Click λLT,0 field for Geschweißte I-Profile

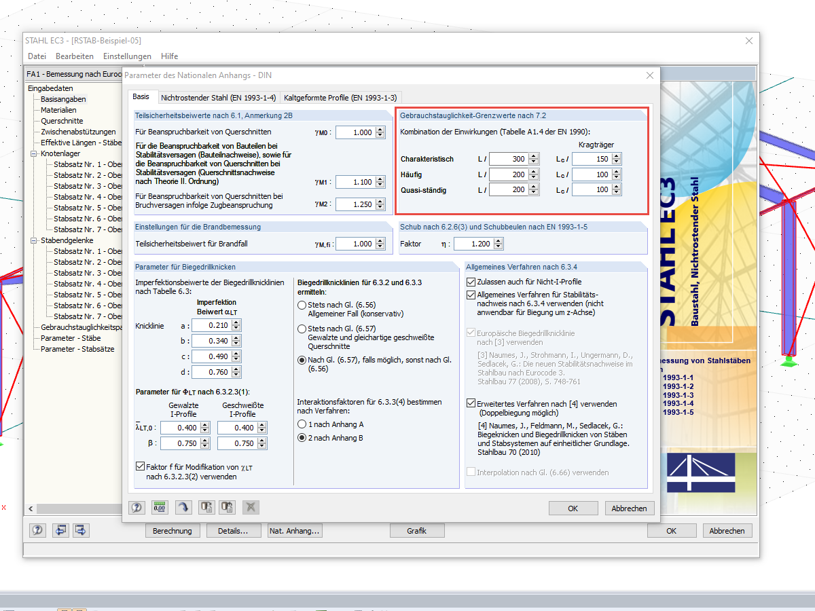click(x=237, y=428)
